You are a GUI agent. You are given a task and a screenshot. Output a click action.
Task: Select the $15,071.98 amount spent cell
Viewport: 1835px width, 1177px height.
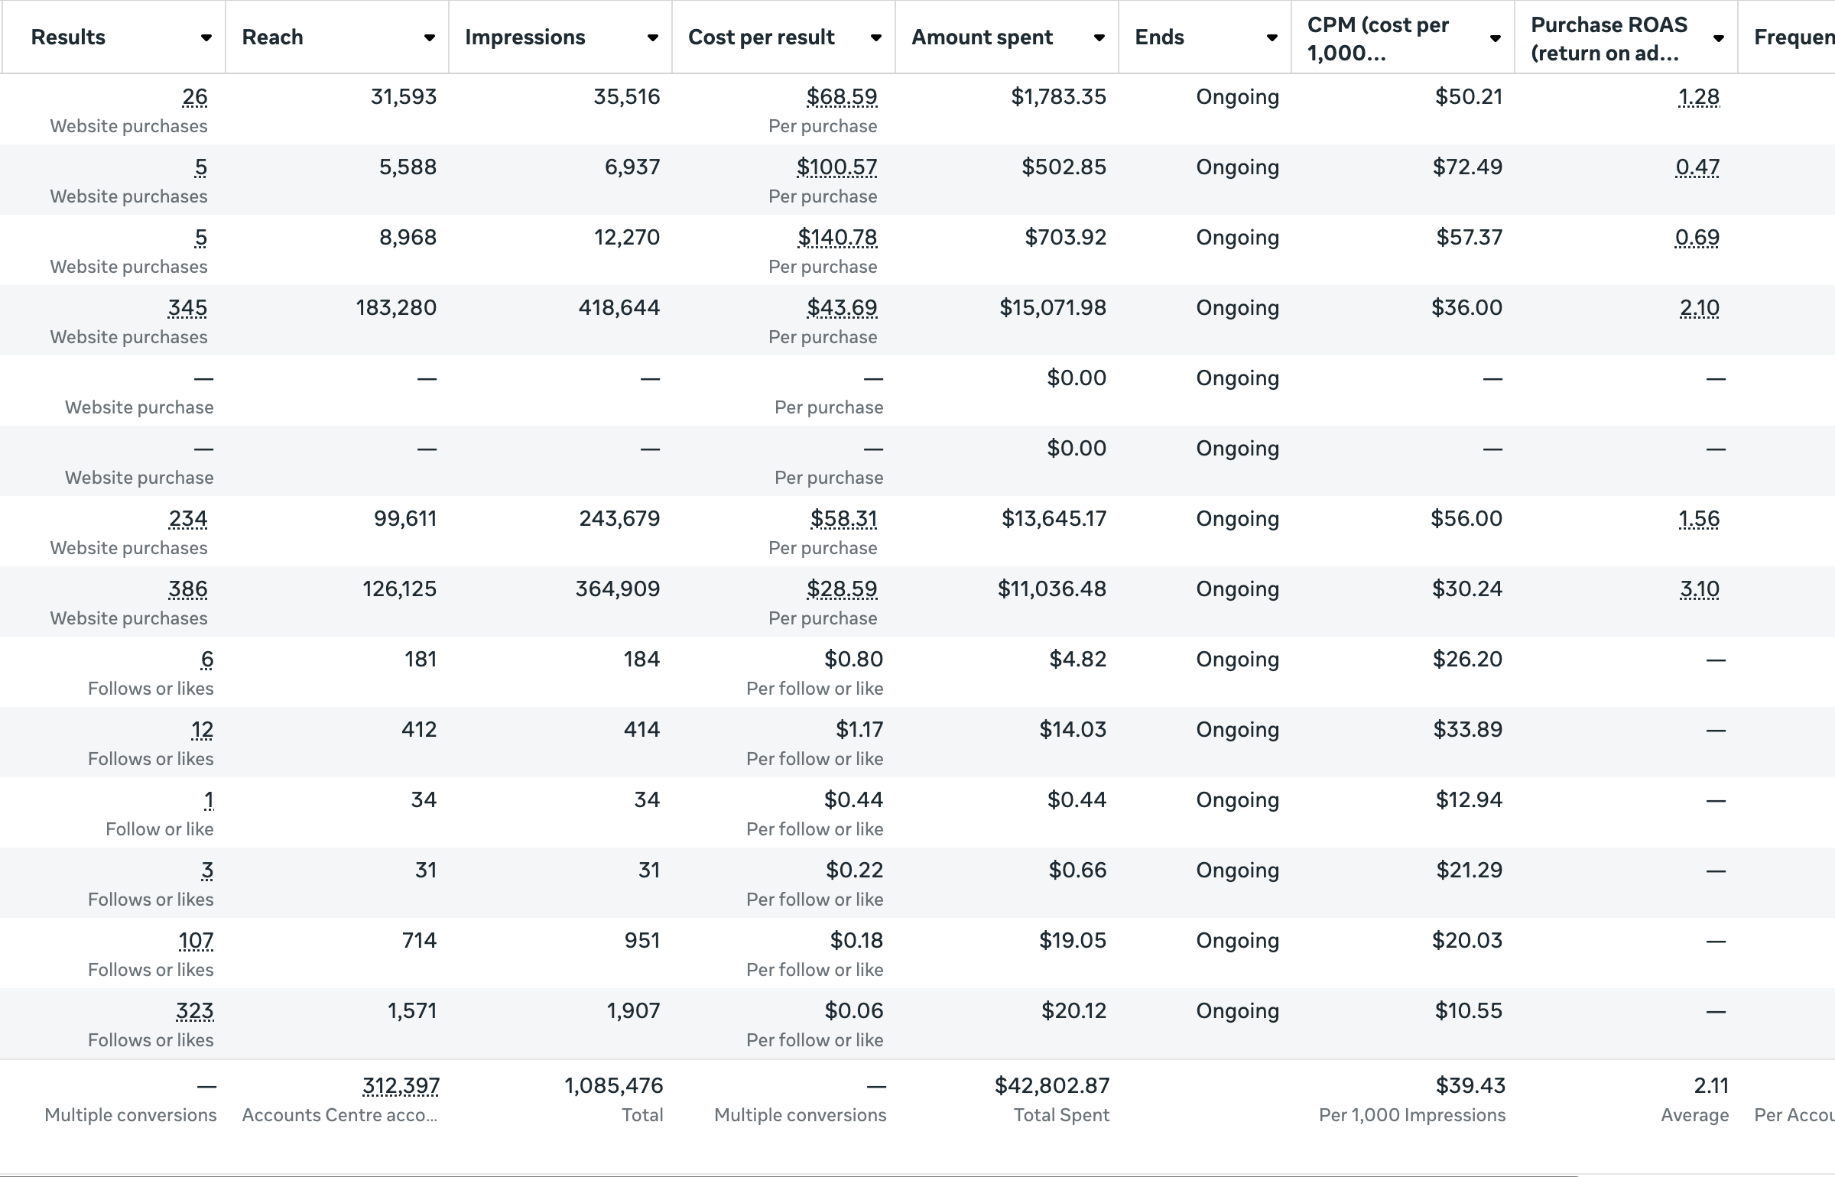[x=1053, y=308]
